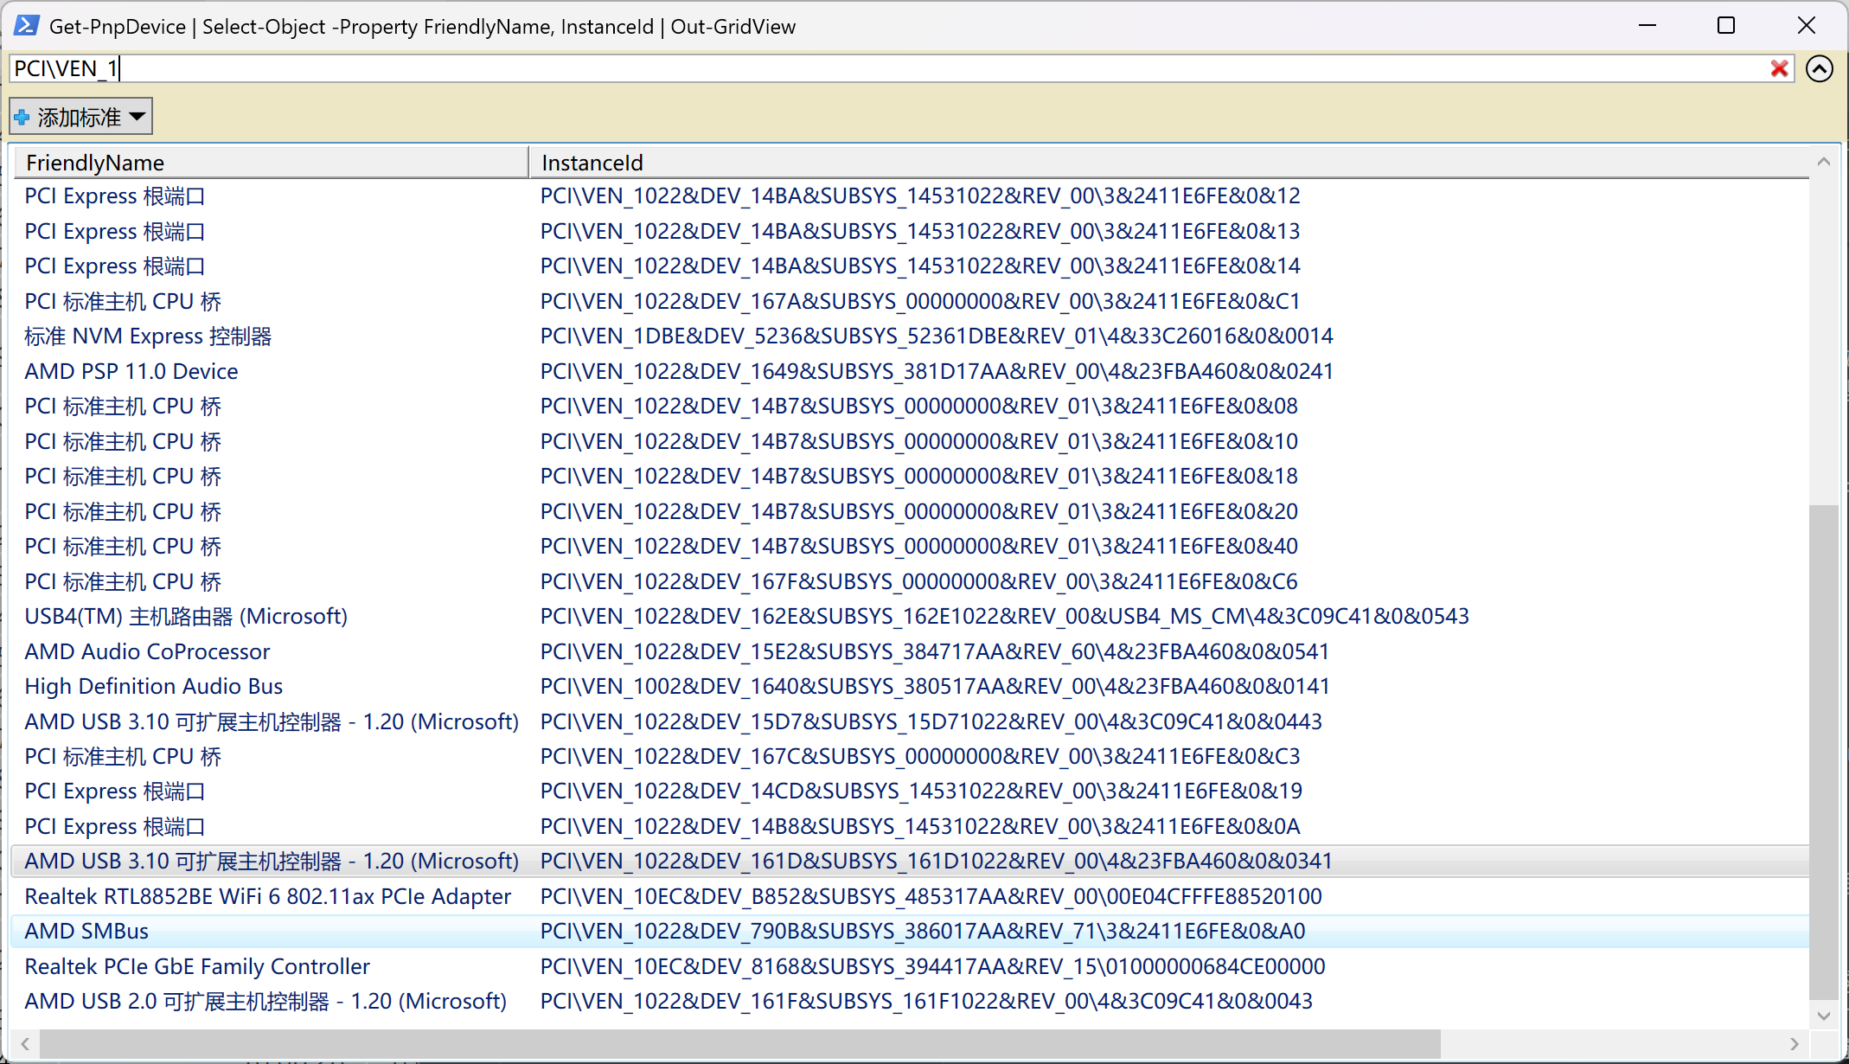Select the AMD PSP 11.0 Device row

click(x=131, y=372)
